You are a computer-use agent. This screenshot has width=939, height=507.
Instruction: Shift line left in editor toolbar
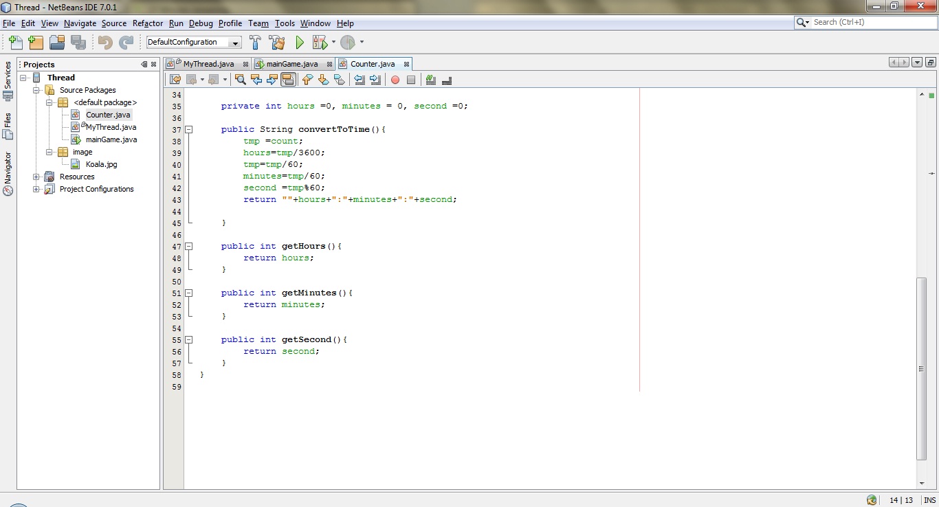pyautogui.click(x=360, y=80)
